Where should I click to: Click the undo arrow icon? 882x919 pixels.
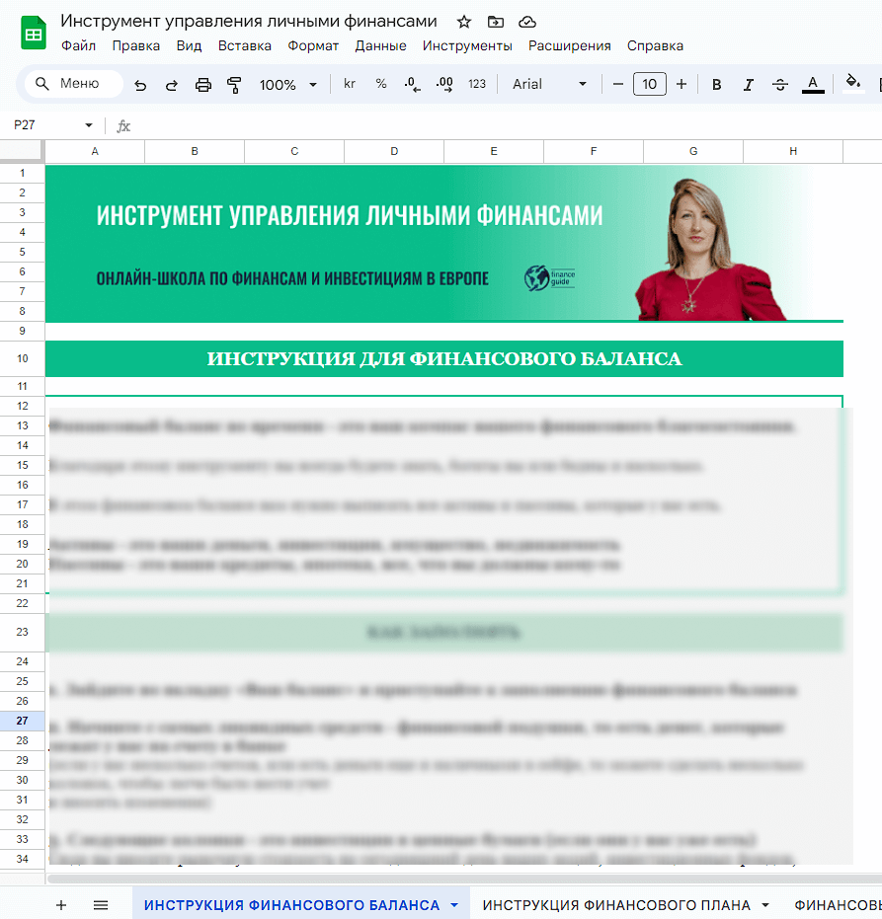pyautogui.click(x=140, y=85)
